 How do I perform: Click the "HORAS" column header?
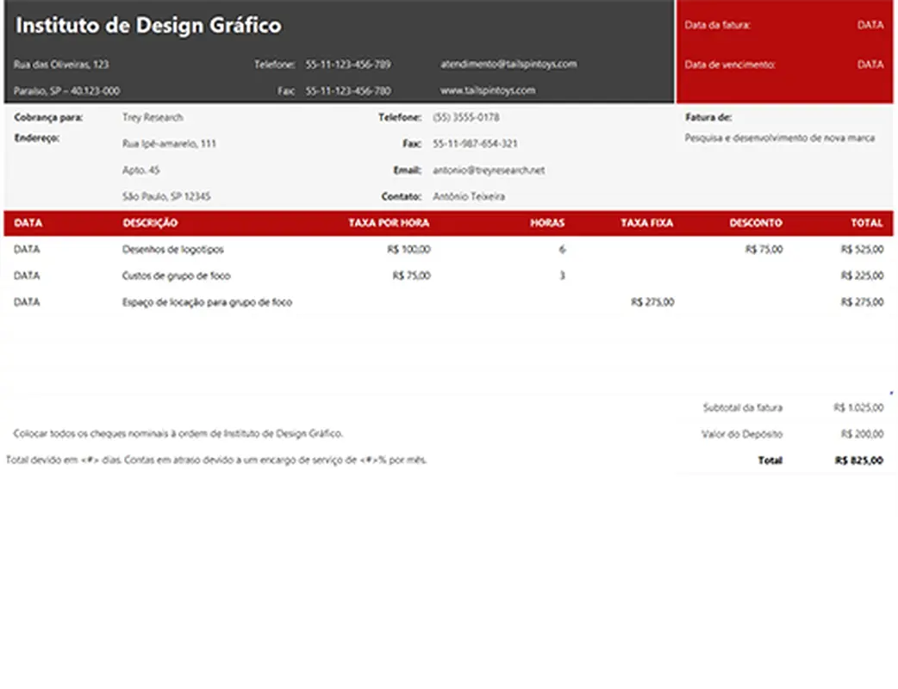point(547,223)
